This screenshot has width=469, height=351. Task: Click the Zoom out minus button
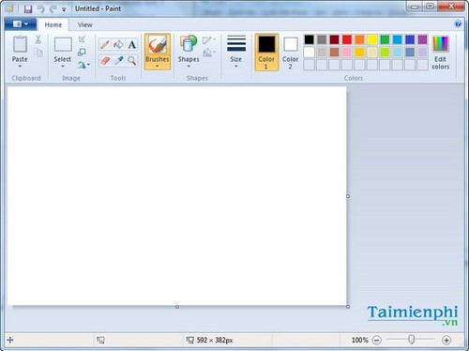377,340
